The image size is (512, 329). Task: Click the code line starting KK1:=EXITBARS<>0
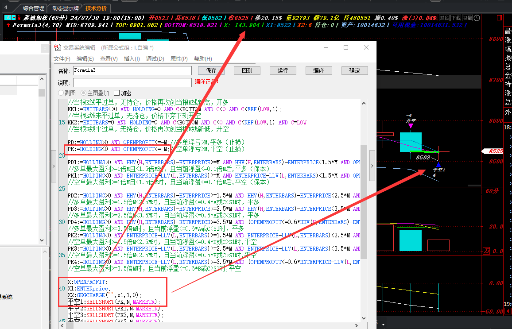[175, 109]
